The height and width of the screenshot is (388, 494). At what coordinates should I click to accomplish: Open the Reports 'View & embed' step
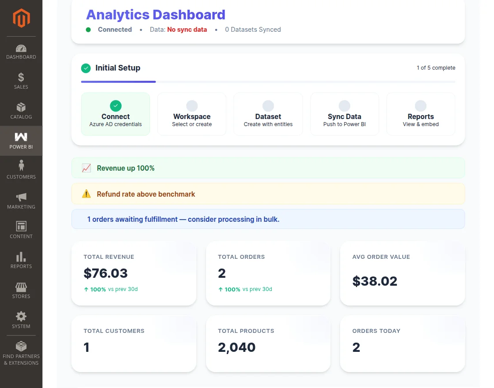click(x=421, y=114)
